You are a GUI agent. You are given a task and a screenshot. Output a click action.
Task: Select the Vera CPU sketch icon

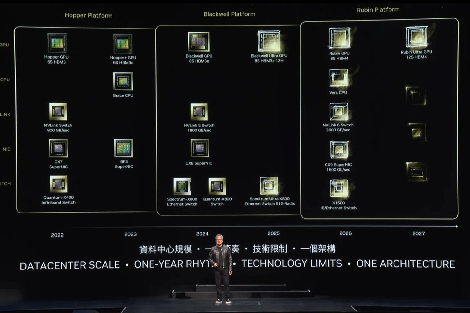pyautogui.click(x=339, y=78)
